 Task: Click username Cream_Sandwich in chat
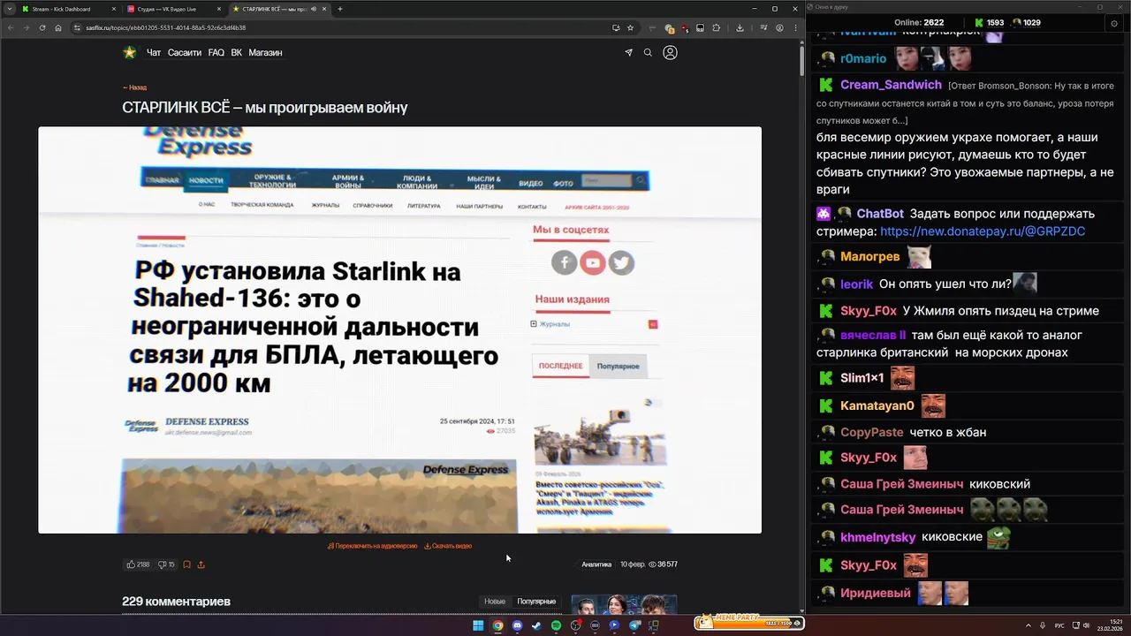tap(891, 85)
